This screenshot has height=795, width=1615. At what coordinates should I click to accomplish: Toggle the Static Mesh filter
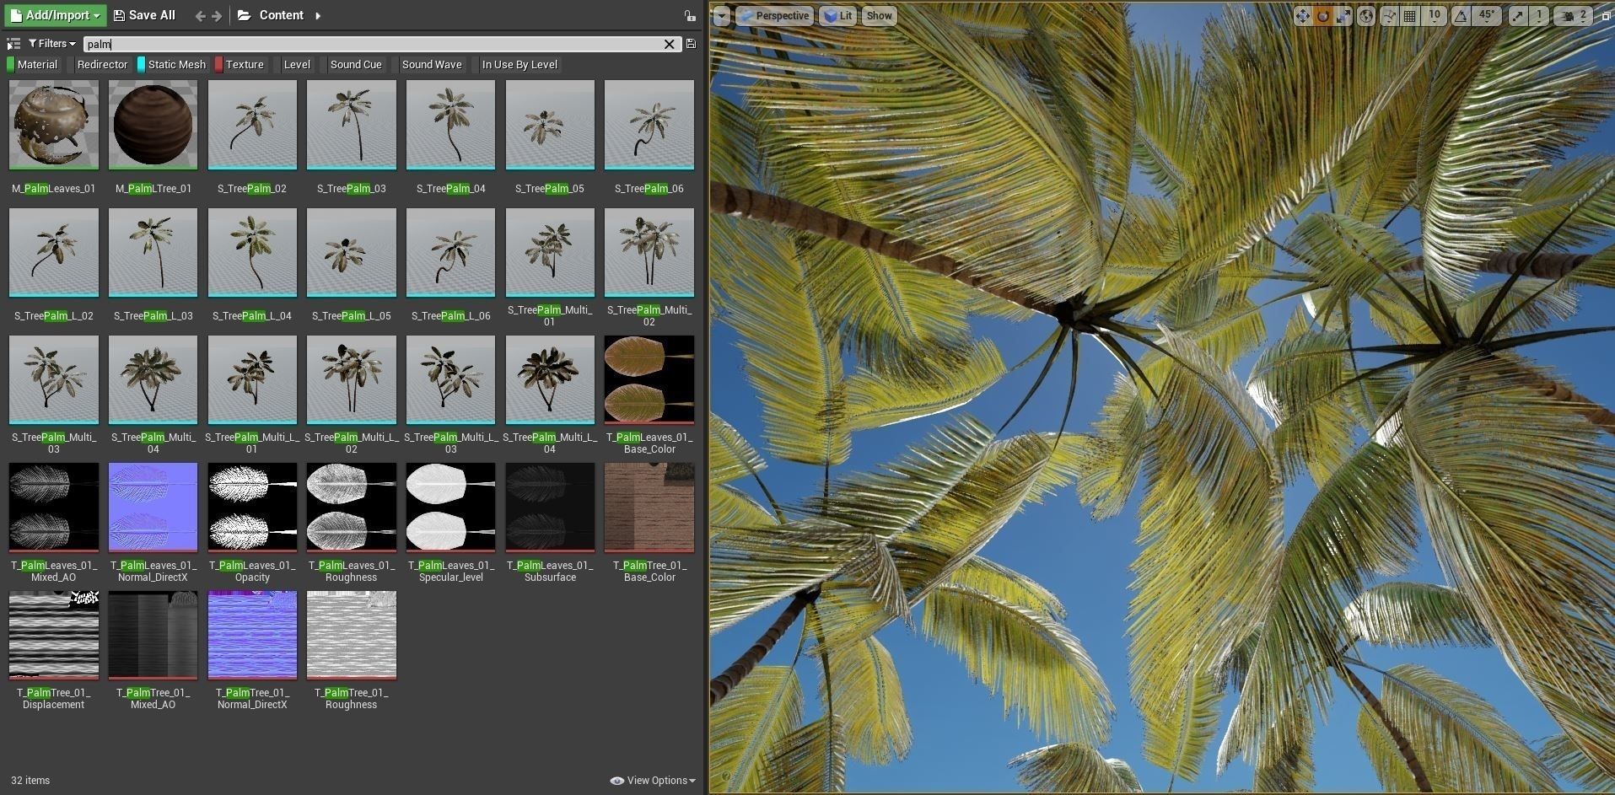point(172,64)
